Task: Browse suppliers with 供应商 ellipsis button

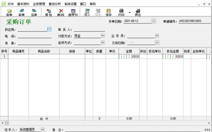Action: [x=49, y=29]
